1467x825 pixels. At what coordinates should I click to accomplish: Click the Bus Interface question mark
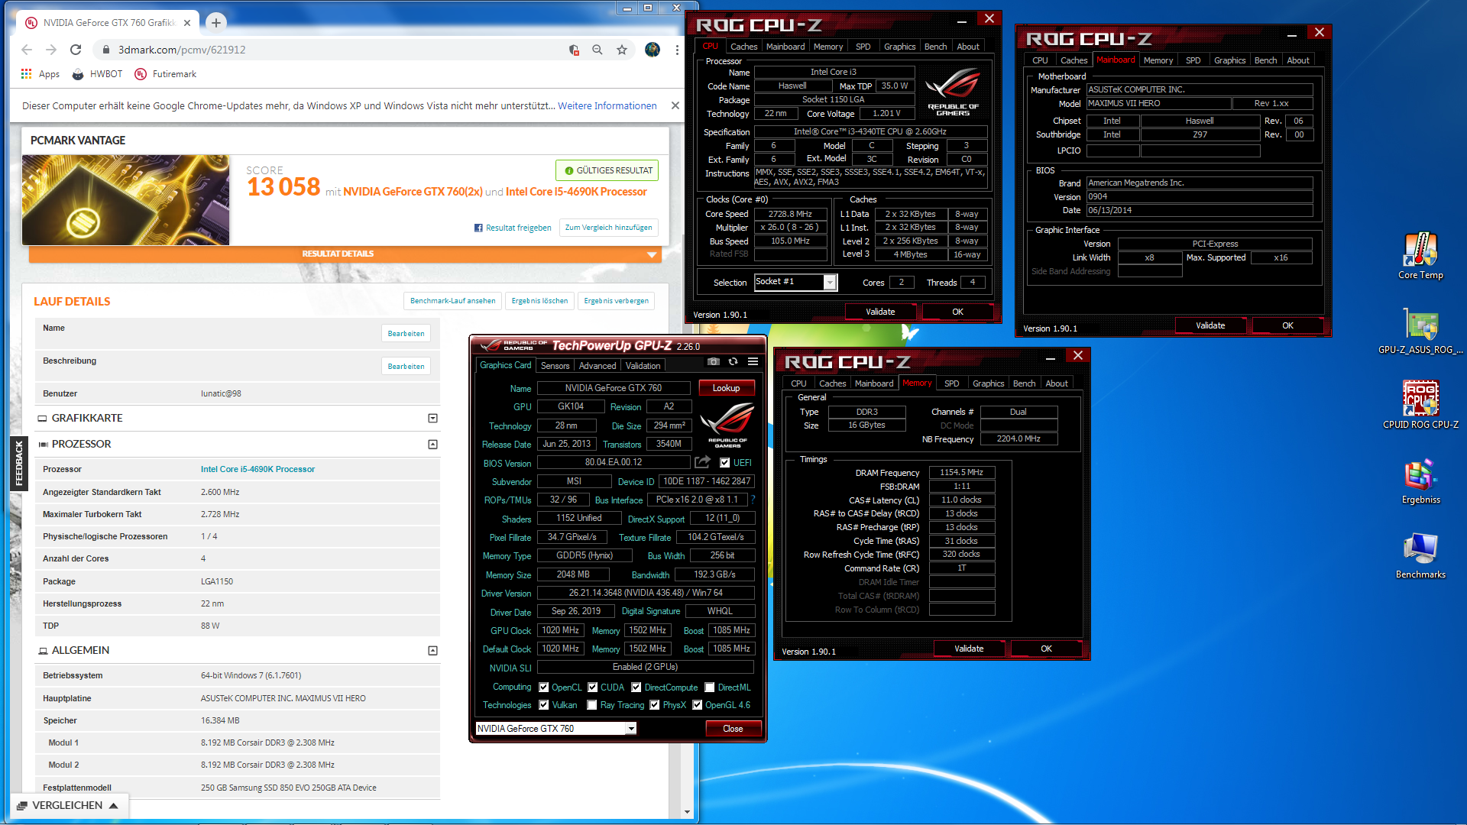[753, 500]
